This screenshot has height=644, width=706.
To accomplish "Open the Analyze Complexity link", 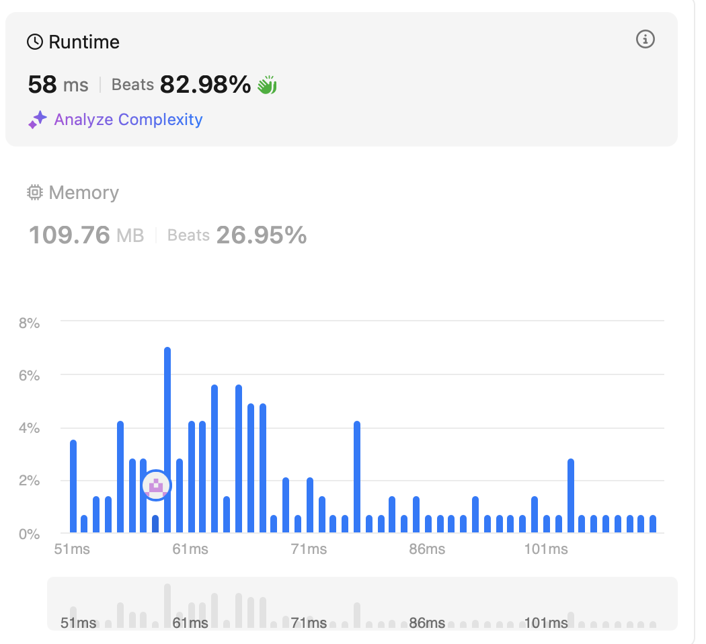I will 128,120.
